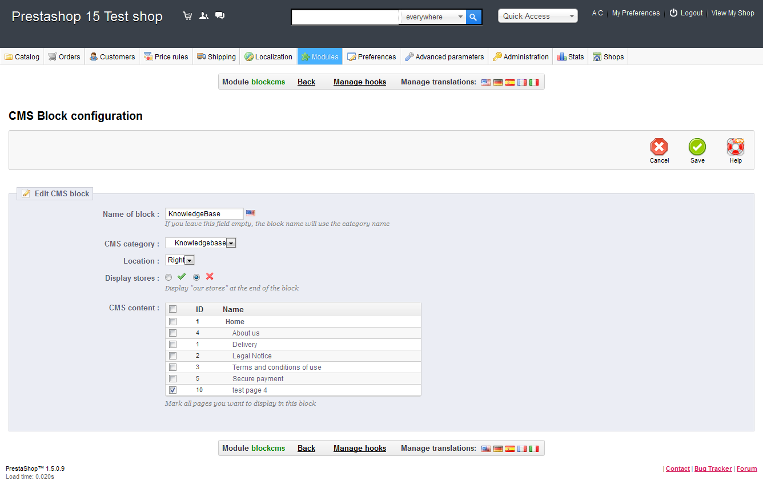Uncheck the 'test page 4' checkbox

[x=173, y=390]
